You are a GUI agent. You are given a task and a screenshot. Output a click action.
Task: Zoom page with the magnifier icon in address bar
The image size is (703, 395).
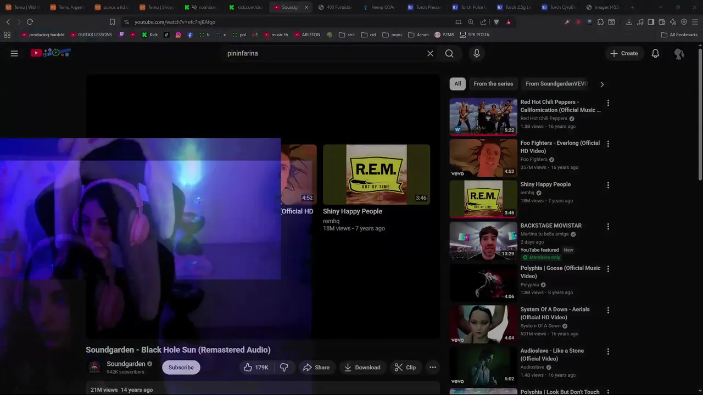pos(471,22)
